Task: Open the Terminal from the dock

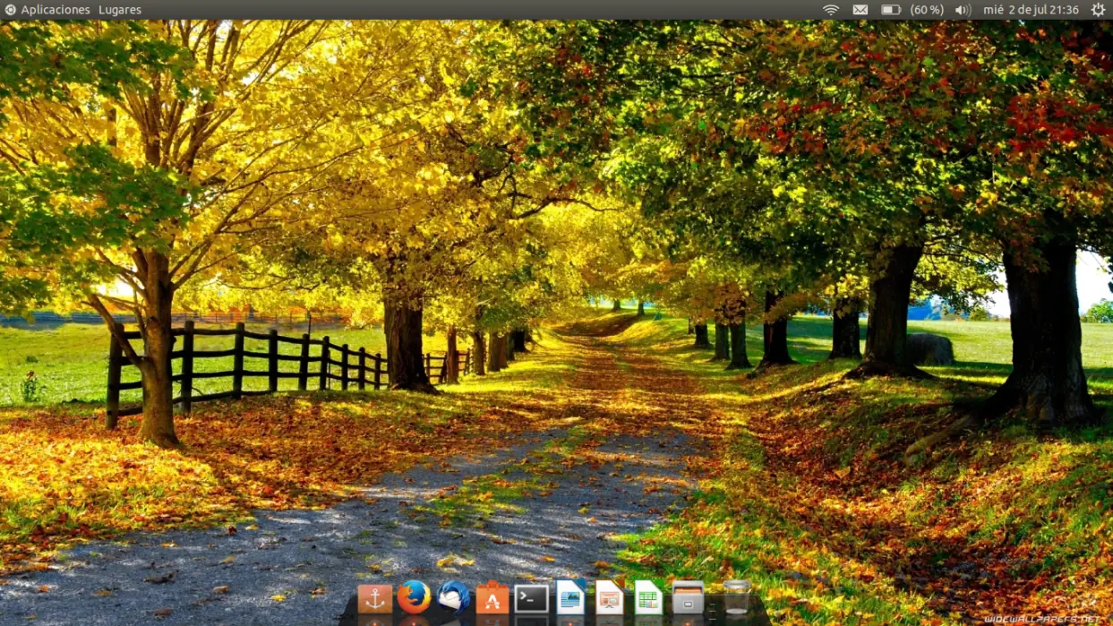Action: pos(531,598)
